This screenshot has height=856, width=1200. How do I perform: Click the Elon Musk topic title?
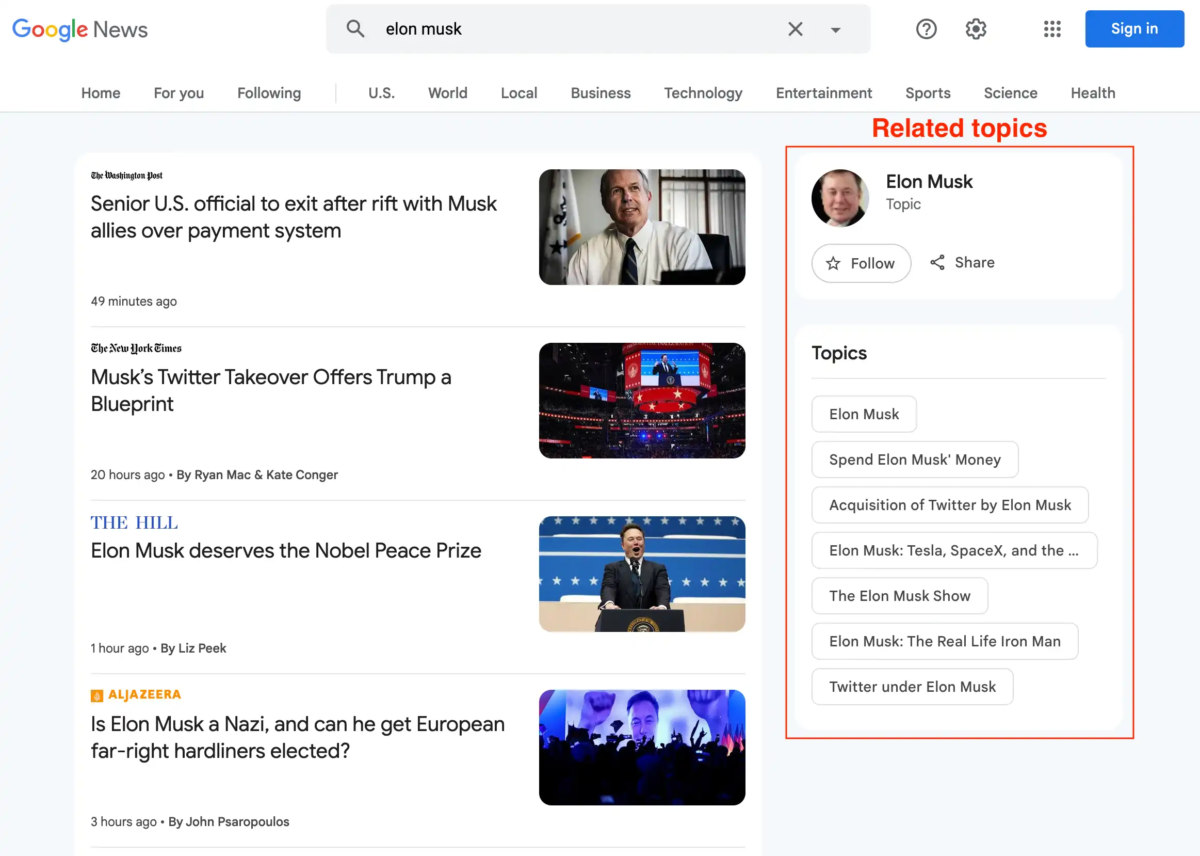coord(929,182)
